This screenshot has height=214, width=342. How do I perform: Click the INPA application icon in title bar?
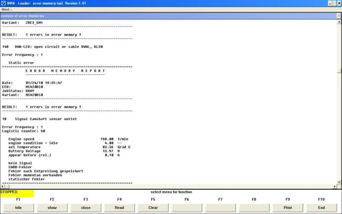click(x=3, y=3)
